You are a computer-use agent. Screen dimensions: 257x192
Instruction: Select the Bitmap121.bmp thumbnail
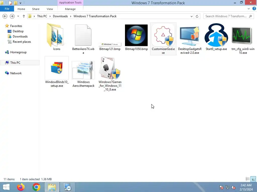(110, 44)
